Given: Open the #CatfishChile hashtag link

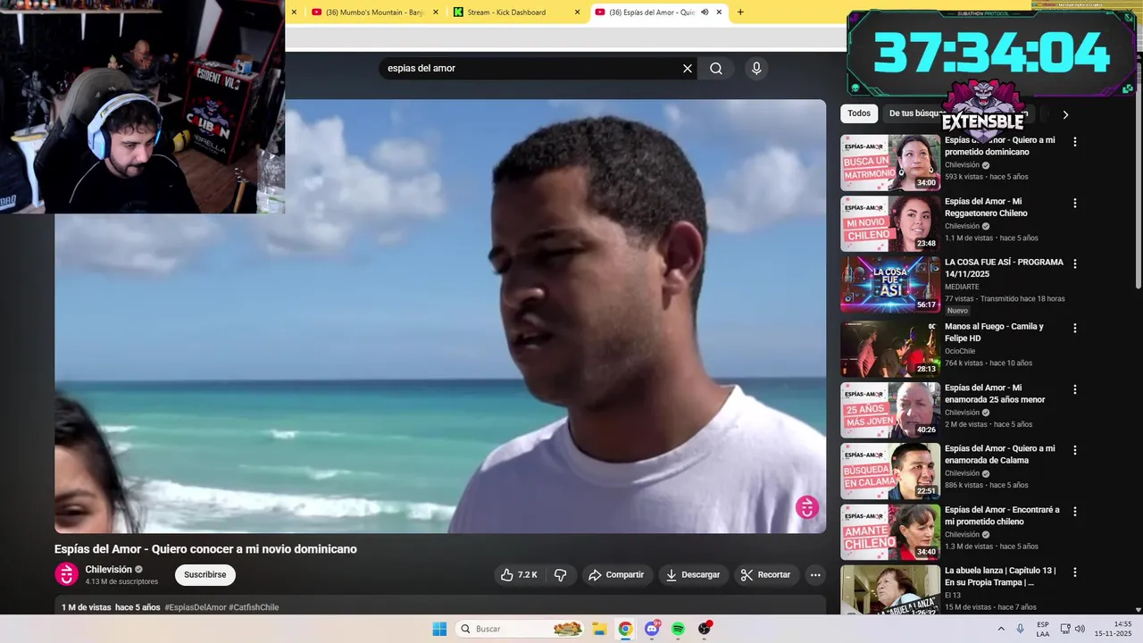Looking at the screenshot, I should 254,607.
